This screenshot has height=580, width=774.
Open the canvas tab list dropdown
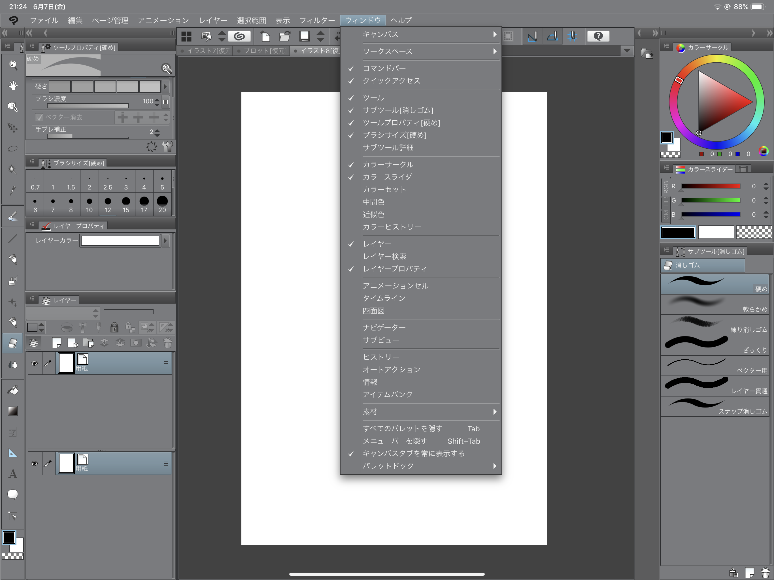click(627, 51)
